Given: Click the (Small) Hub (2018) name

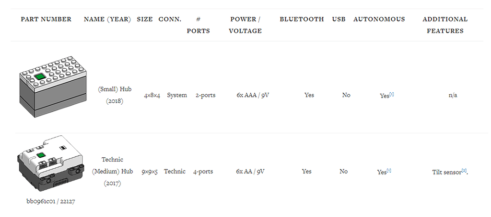Looking at the screenshot, I should (x=115, y=95).
